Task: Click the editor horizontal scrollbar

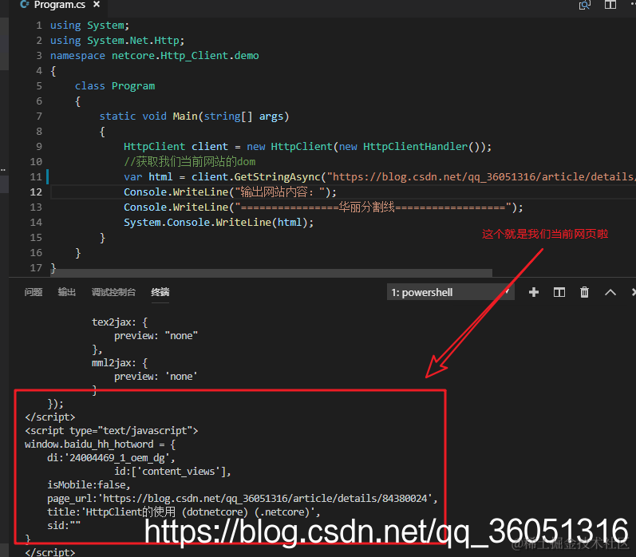Action: tap(272, 273)
